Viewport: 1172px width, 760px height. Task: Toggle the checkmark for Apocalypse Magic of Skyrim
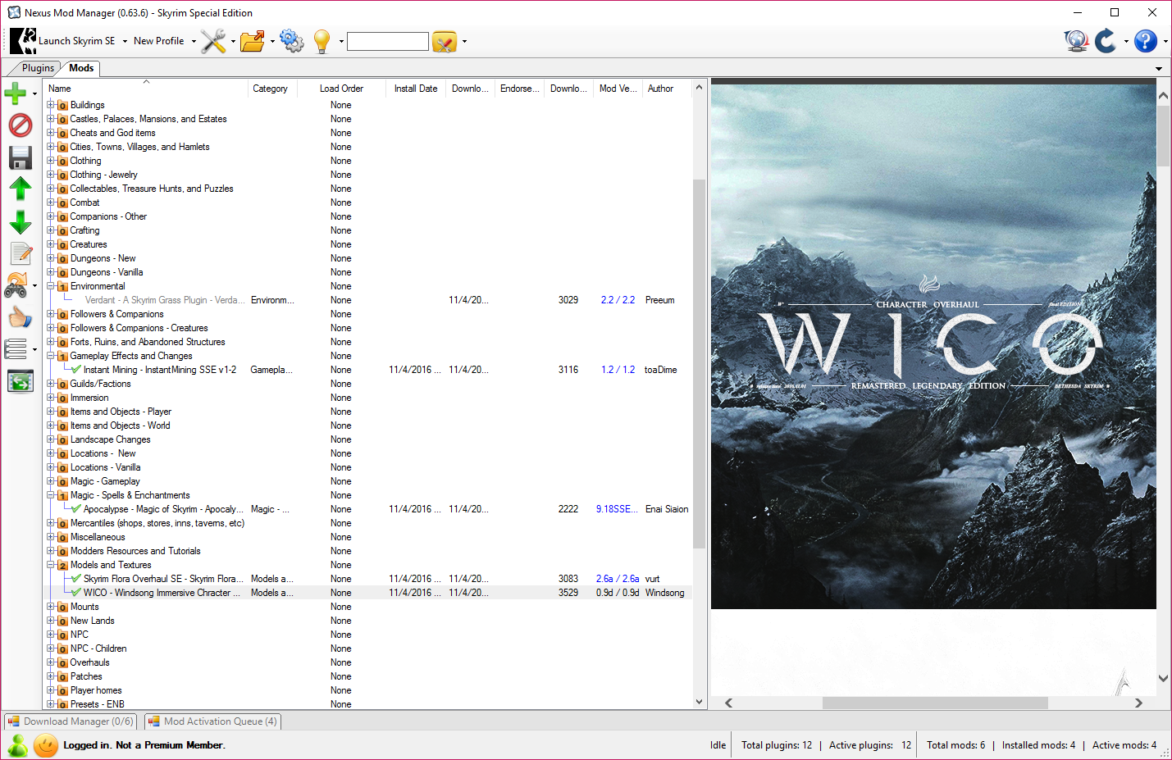(x=76, y=509)
